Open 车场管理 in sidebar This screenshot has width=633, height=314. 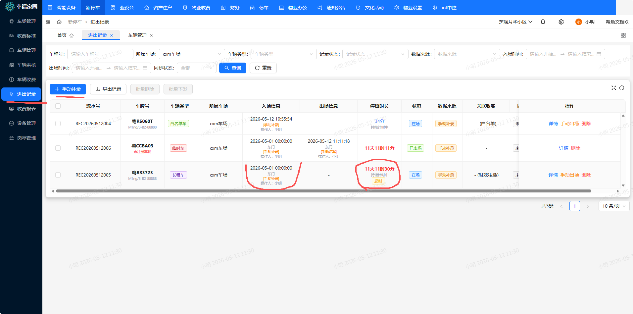(x=22, y=21)
